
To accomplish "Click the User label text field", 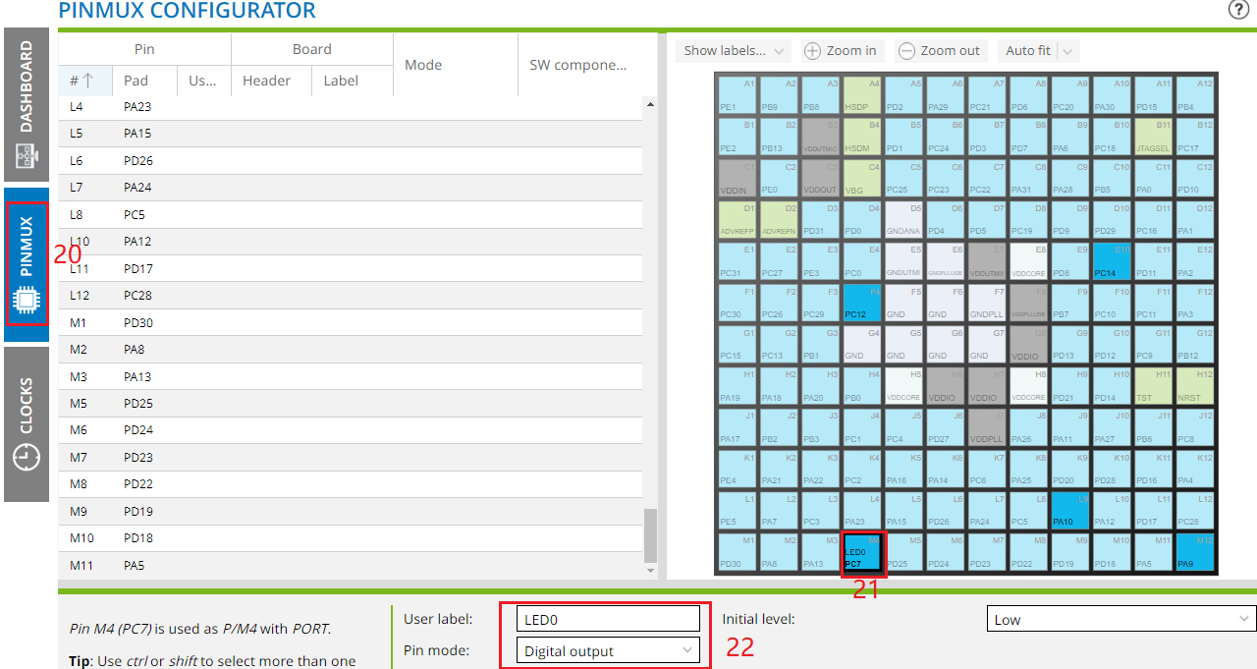I will [607, 619].
